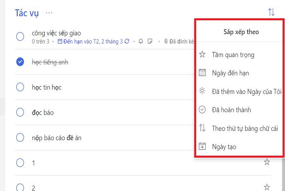The height and width of the screenshot is (191, 285).
Task: Check off the task named 2
Action: 20,187
